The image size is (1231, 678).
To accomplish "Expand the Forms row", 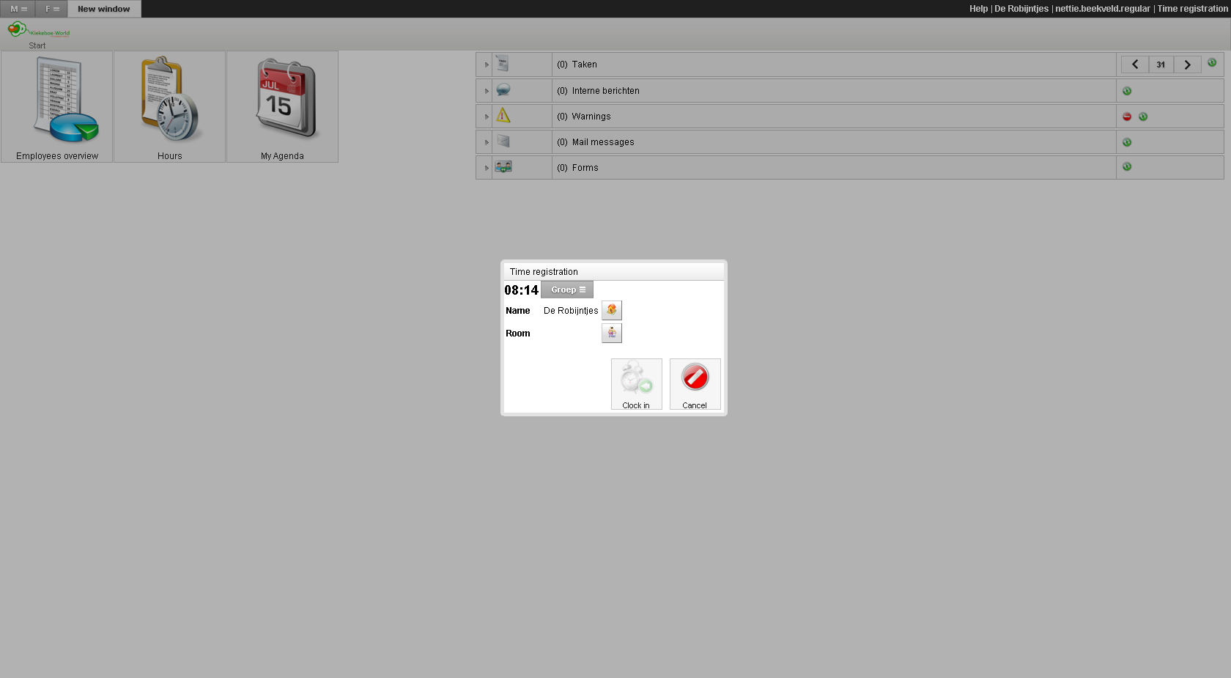I will point(487,168).
